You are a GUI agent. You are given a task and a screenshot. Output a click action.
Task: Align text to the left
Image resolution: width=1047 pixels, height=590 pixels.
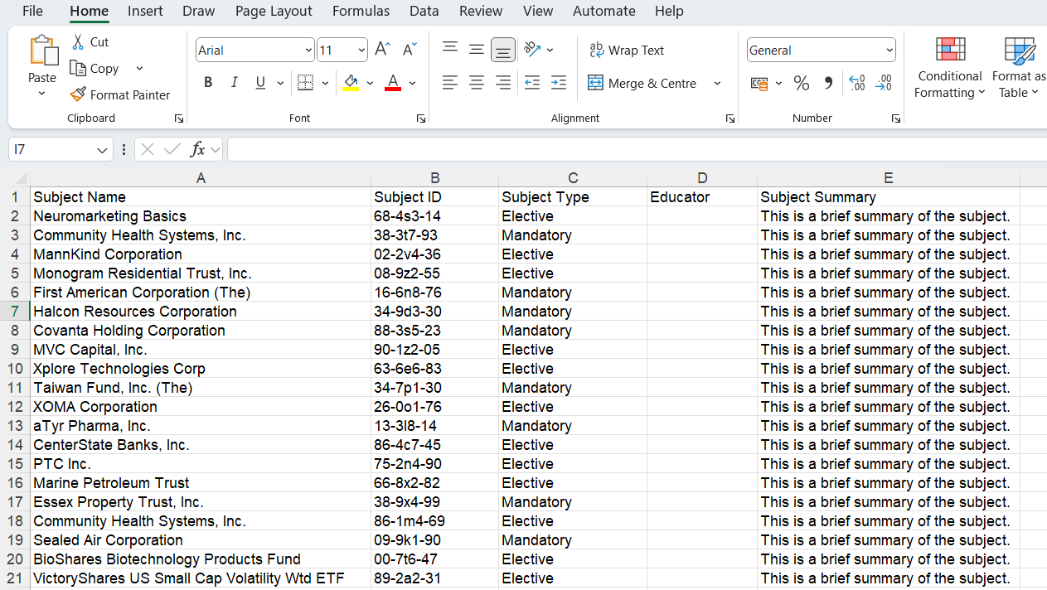point(450,83)
